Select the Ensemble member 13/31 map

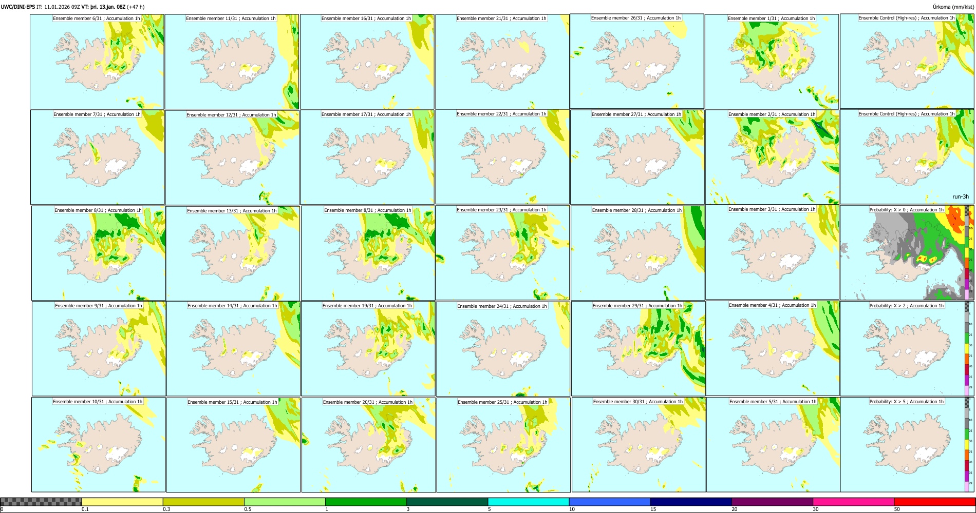pos(233,253)
